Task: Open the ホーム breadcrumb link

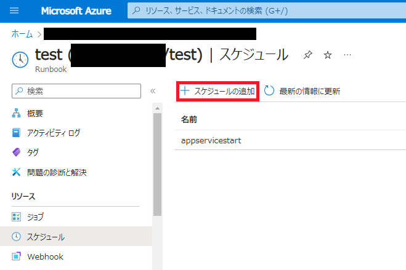Action: pyautogui.click(x=22, y=34)
